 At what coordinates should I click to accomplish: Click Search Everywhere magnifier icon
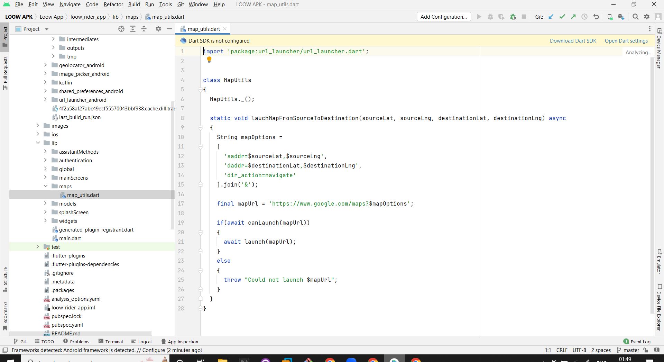pyautogui.click(x=635, y=17)
